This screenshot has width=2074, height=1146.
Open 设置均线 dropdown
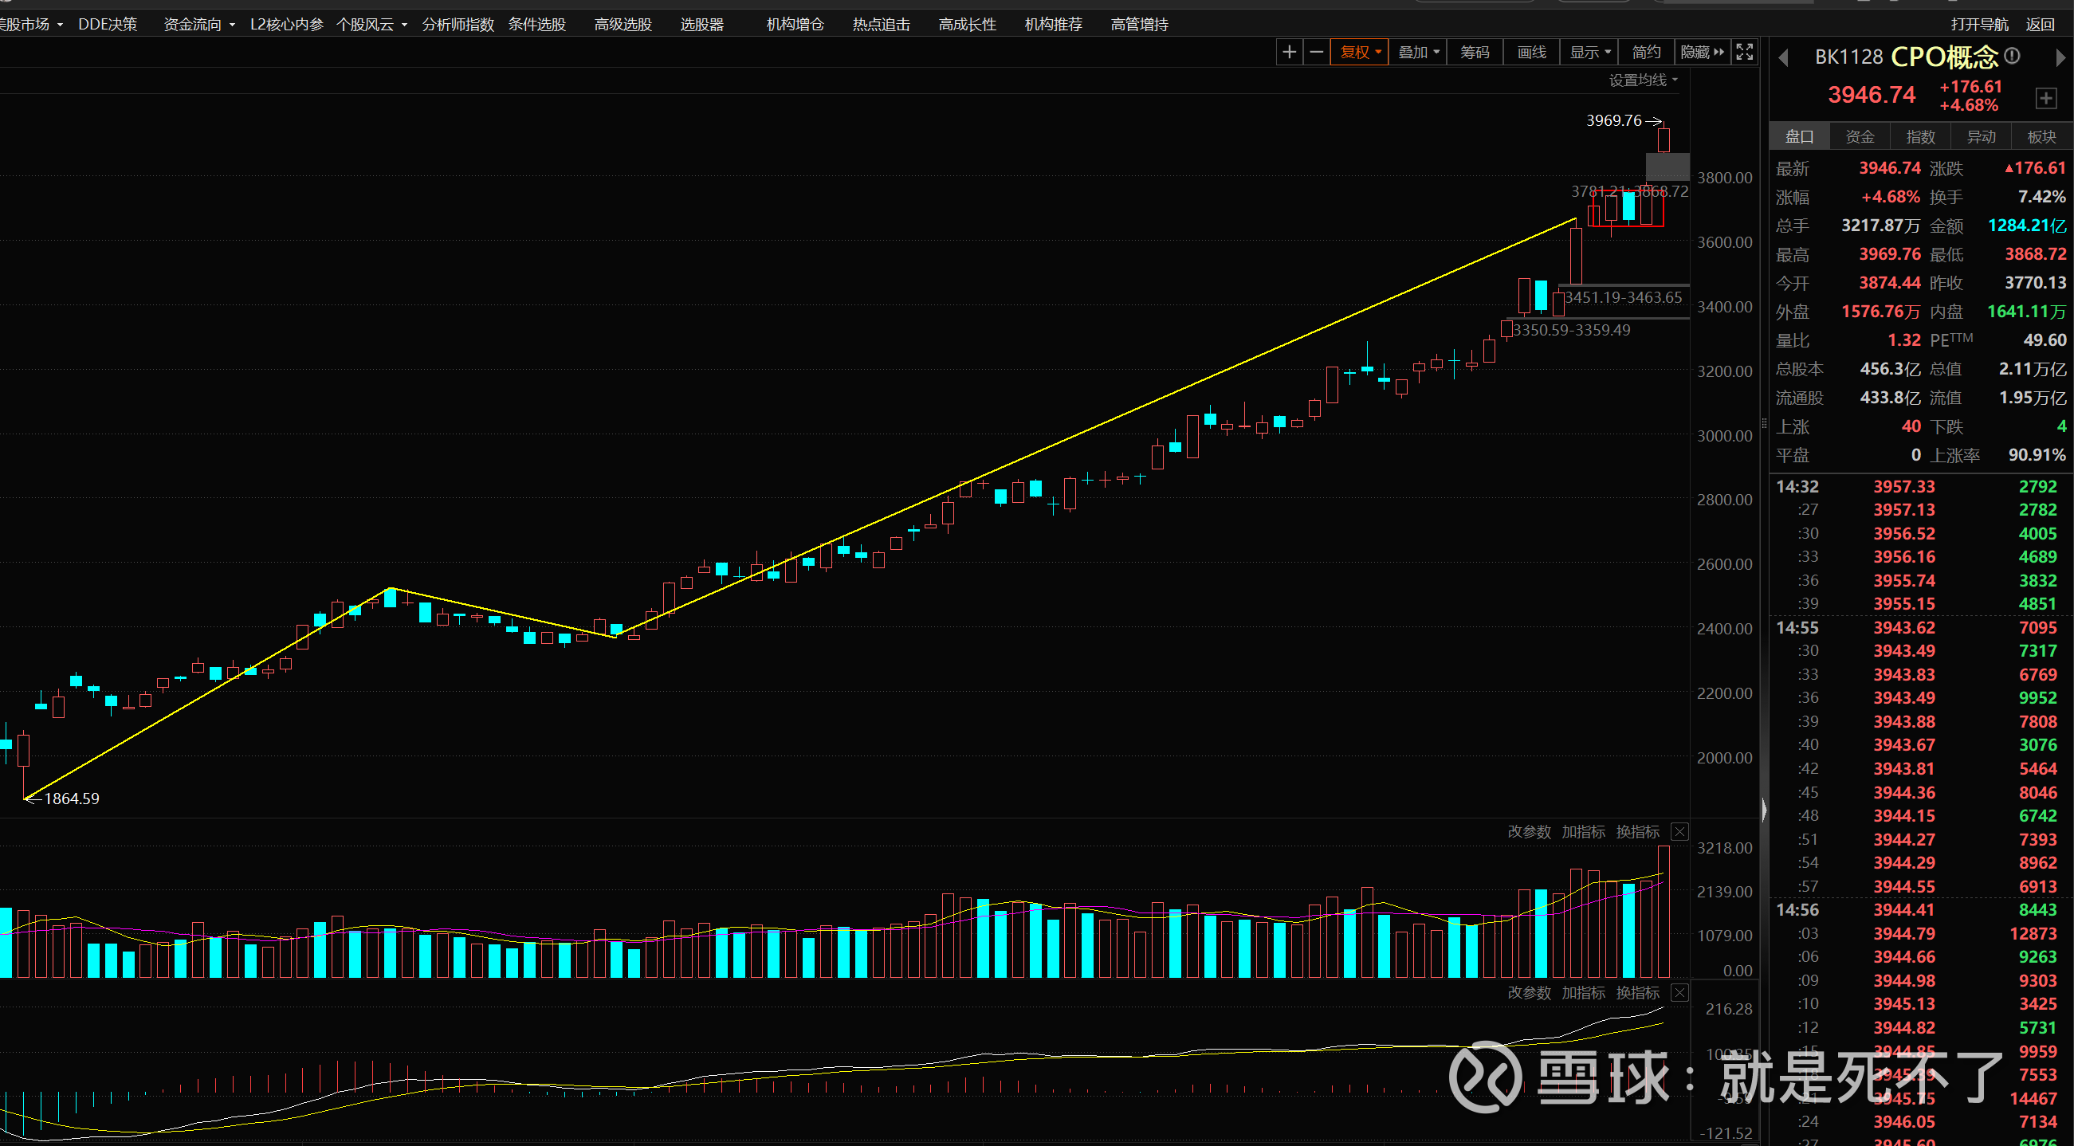(1644, 80)
